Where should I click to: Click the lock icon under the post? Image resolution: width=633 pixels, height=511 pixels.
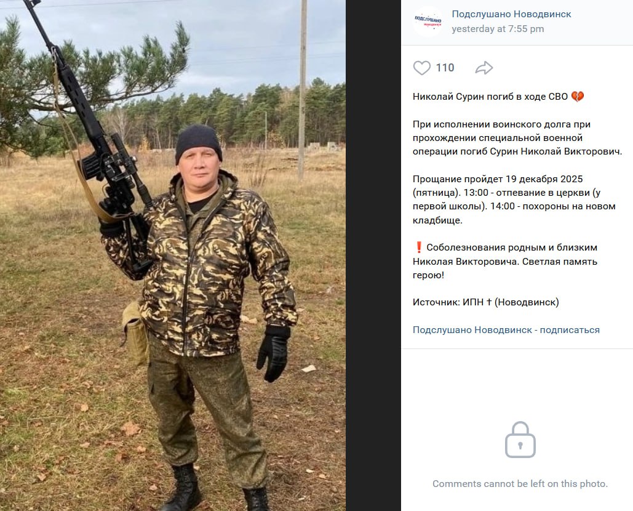(520, 440)
